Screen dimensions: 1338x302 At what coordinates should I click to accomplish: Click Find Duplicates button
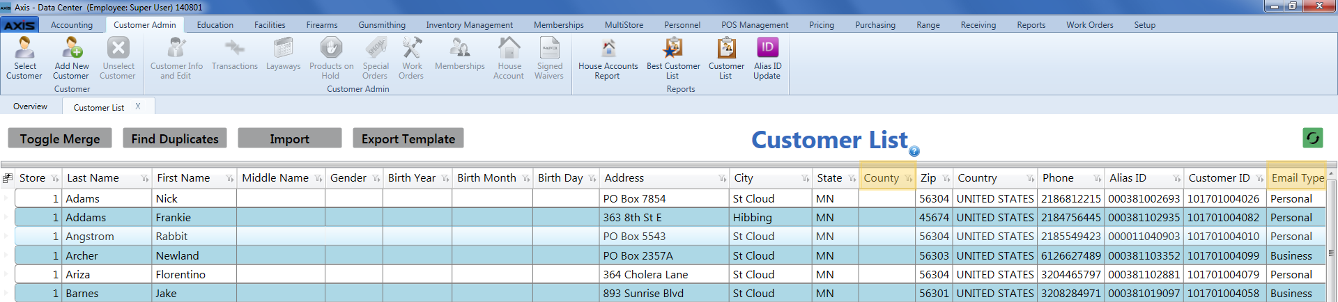[x=175, y=138]
